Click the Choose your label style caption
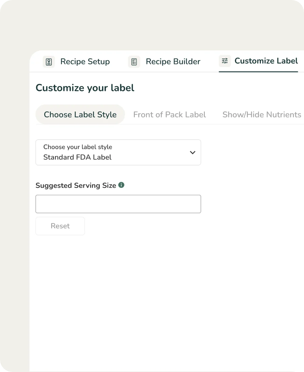 pyautogui.click(x=78, y=147)
